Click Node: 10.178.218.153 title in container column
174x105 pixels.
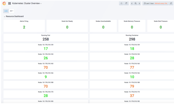(x=132, y=54)
